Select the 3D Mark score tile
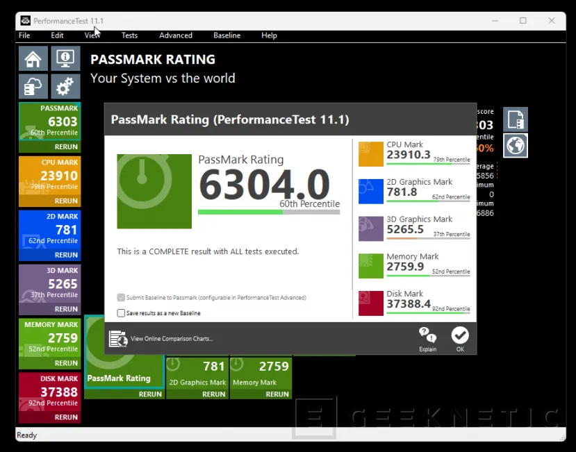Screen dimensions: 576x452 tap(49, 284)
